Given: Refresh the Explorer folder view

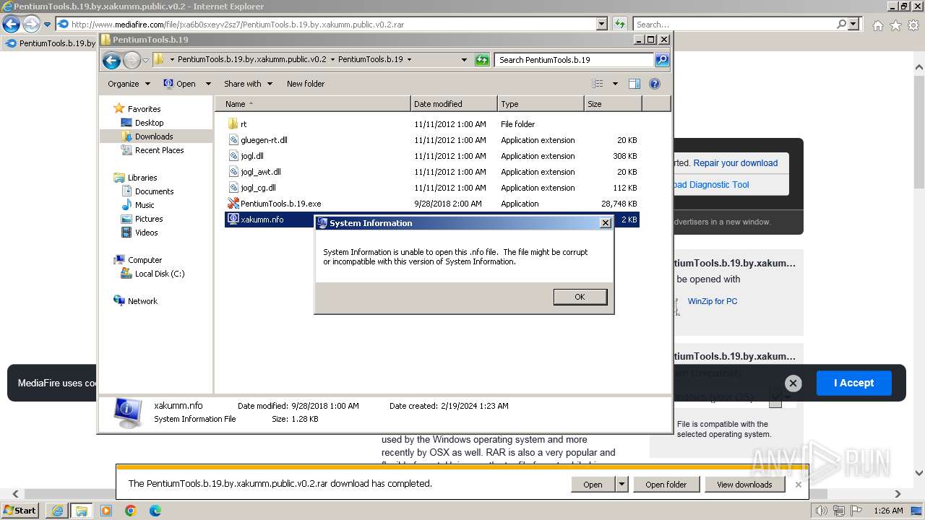Looking at the screenshot, I should click(x=482, y=60).
